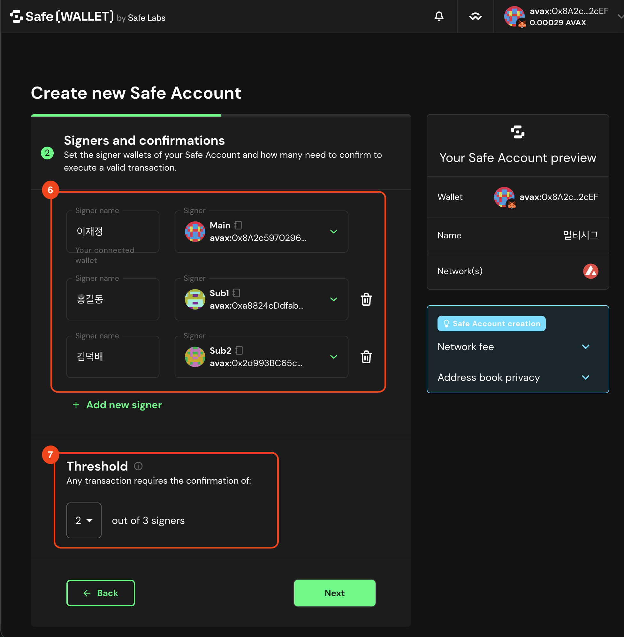Click the address book icon next to Sub1
The height and width of the screenshot is (637, 624).
(236, 293)
